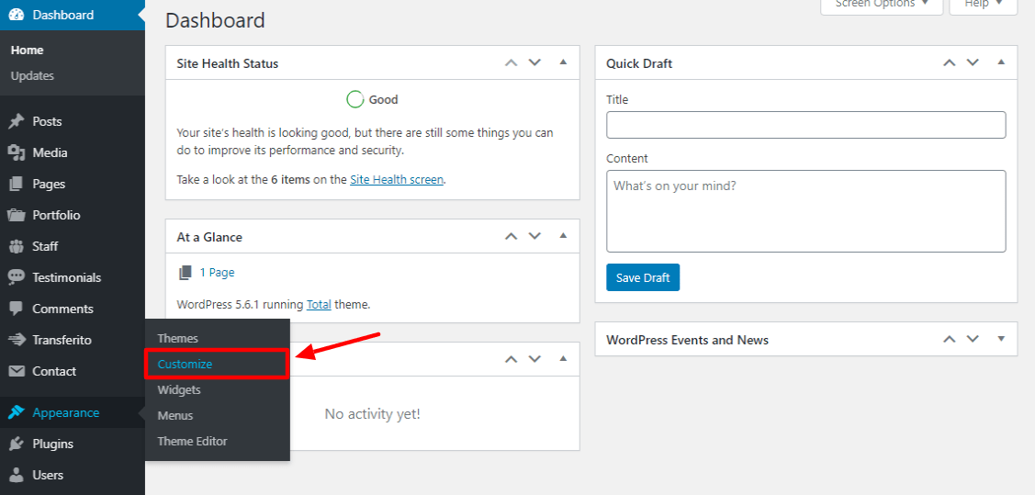Toggle the Quick Draft panel closed
Screen dimensions: 1035x495
click(x=1001, y=62)
